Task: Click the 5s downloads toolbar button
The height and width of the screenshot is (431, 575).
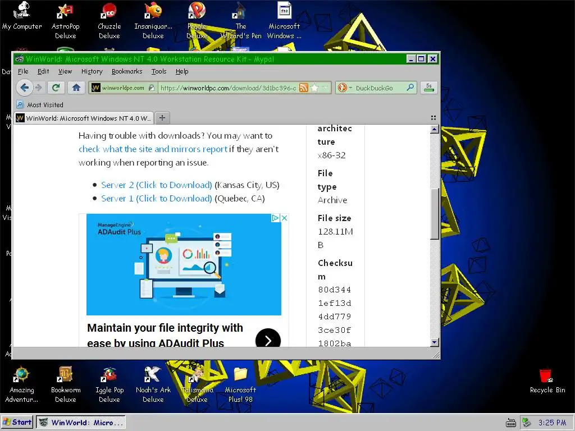Action: [428, 88]
